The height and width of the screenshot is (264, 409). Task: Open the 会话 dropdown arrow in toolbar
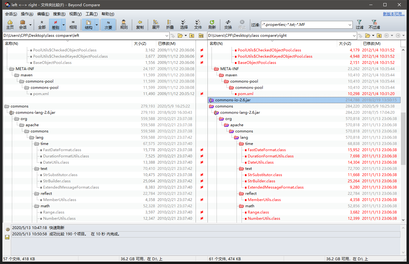click(x=30, y=25)
